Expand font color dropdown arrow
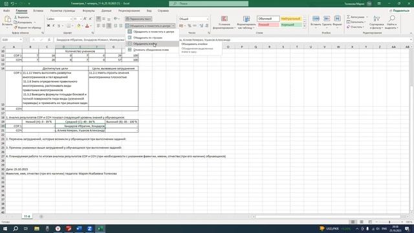This screenshot has height=233, width=414. (x=91, y=26)
